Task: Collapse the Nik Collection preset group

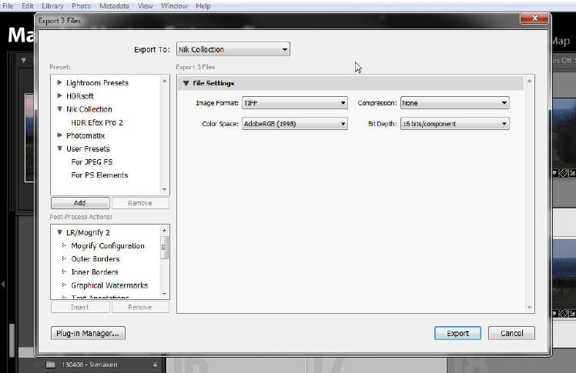Action: [x=59, y=109]
